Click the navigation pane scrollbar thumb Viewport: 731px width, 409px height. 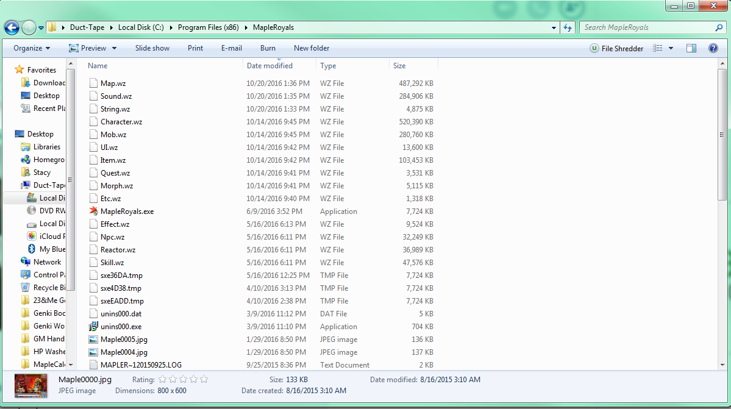point(70,180)
